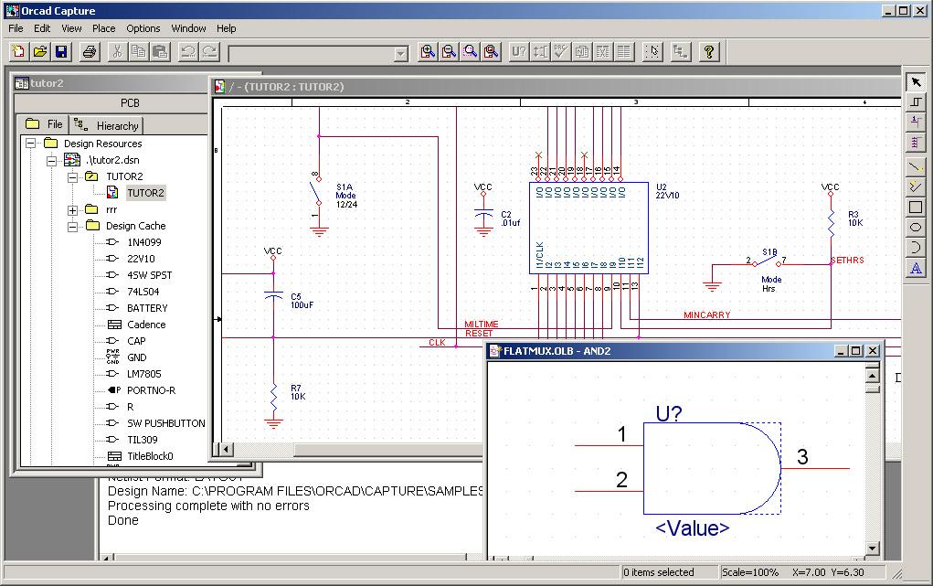
Task: Click the Cut scissors toolbar icon
Action: pyautogui.click(x=117, y=52)
